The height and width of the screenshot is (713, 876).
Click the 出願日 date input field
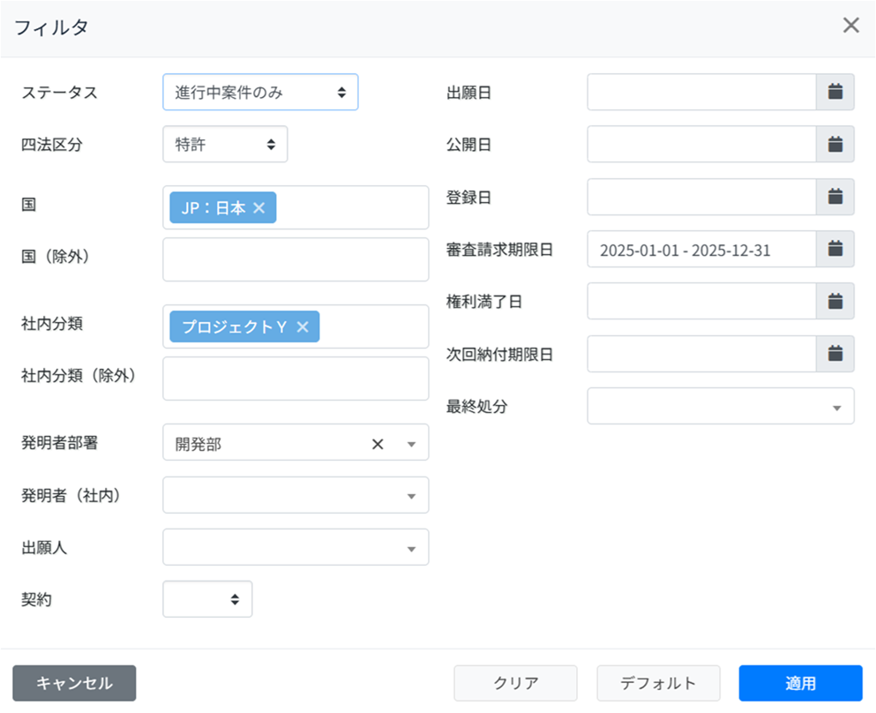[x=701, y=92]
